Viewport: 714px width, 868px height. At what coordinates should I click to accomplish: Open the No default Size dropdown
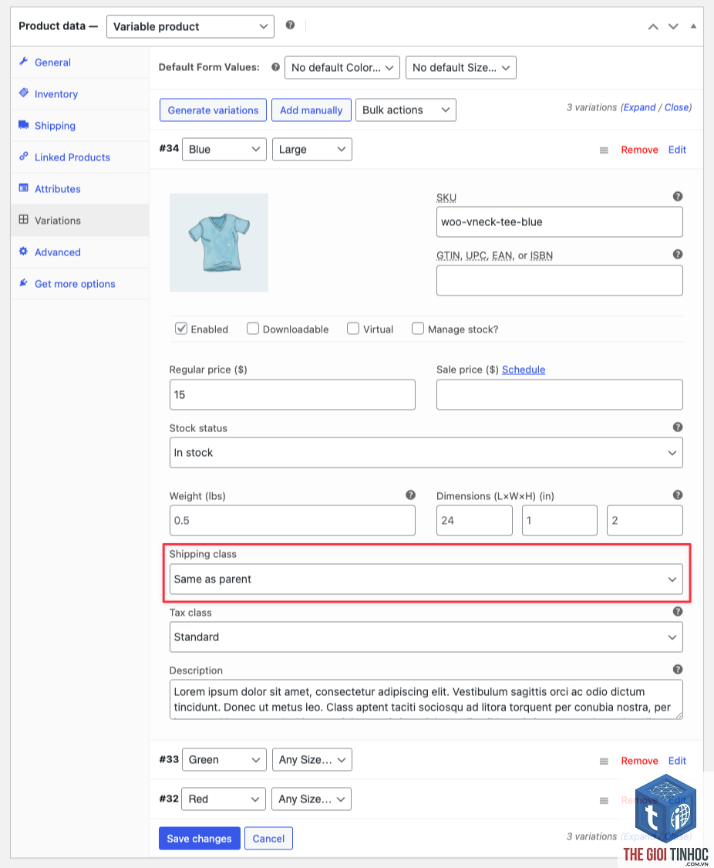[x=460, y=68]
